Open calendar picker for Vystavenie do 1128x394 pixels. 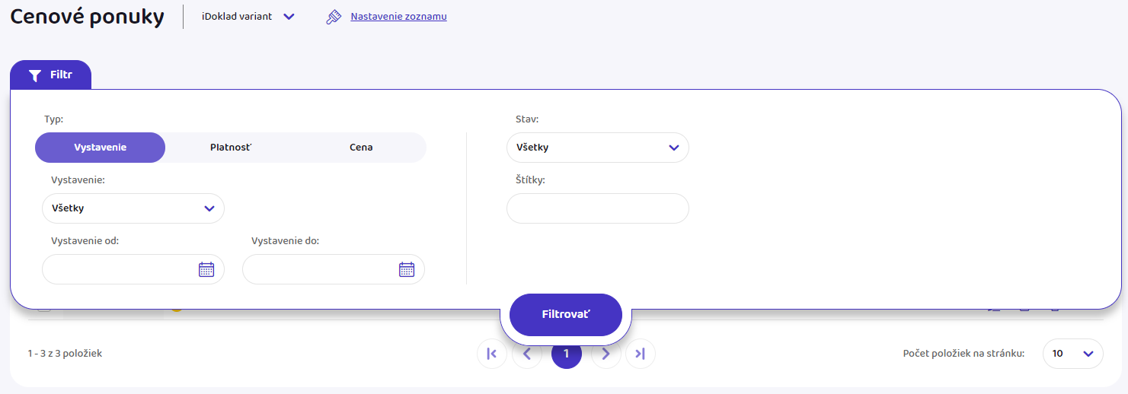pyautogui.click(x=407, y=269)
